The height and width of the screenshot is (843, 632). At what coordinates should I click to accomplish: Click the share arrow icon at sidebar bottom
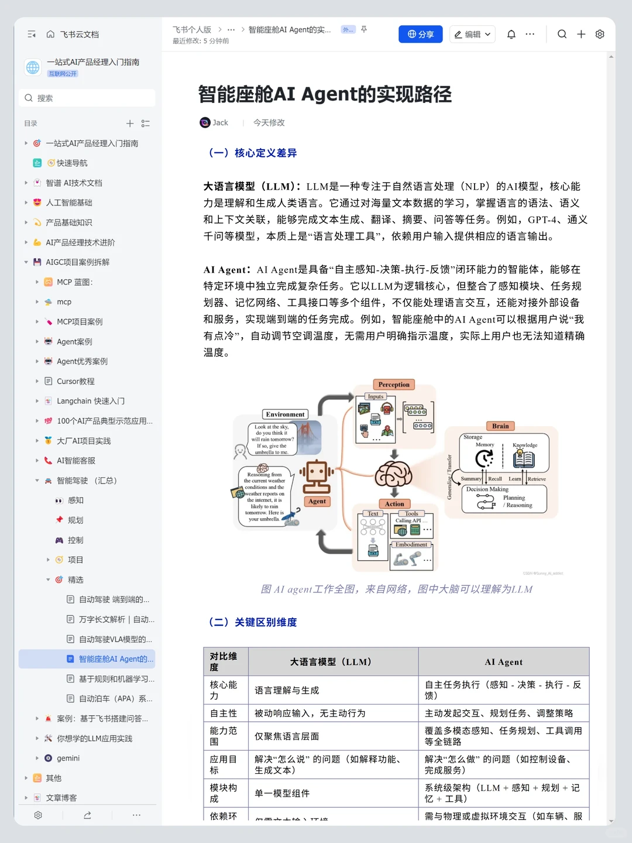pos(88,815)
